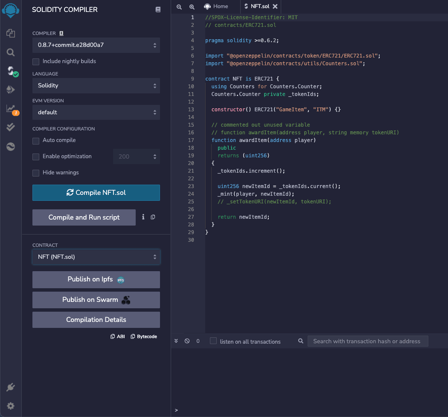Open the File Explorer sidebar icon

tap(11, 33)
